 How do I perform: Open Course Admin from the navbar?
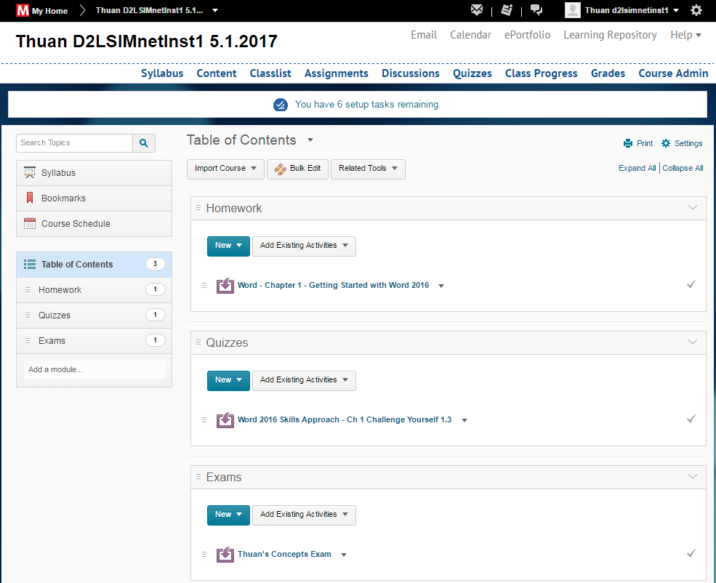click(673, 73)
